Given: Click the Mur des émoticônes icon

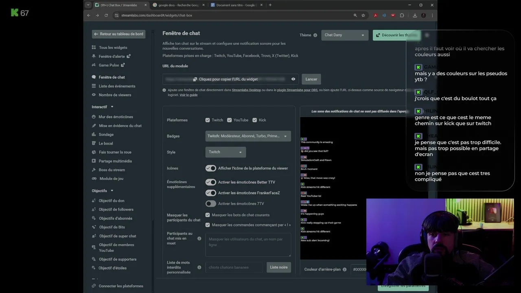Looking at the screenshot, I should pos(94,117).
